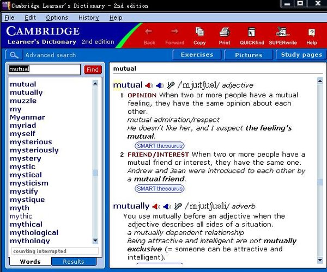Play blue speaker pronunciation for mutual
The image size is (327, 272).
click(160, 85)
